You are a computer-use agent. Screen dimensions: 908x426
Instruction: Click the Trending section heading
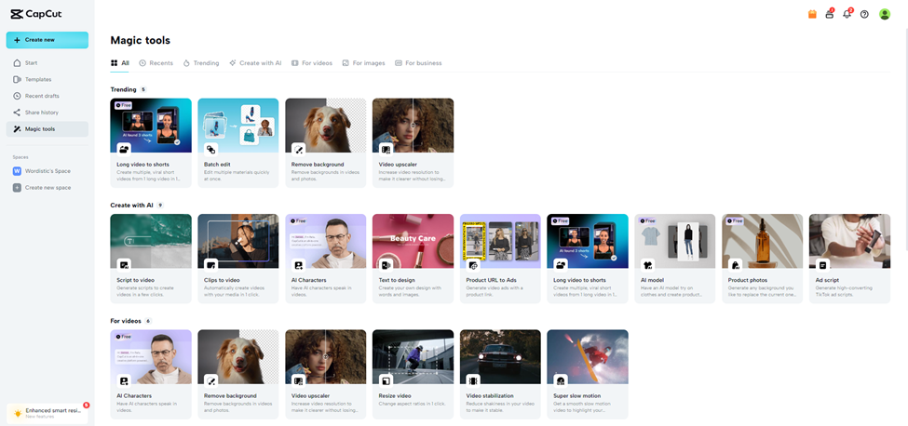pos(123,89)
